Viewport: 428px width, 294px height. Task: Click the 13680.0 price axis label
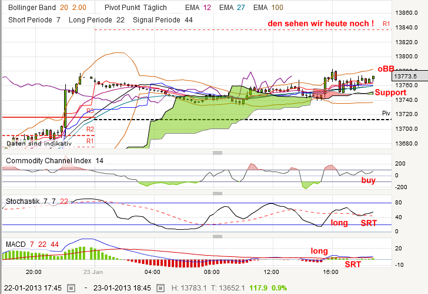tap(406, 143)
